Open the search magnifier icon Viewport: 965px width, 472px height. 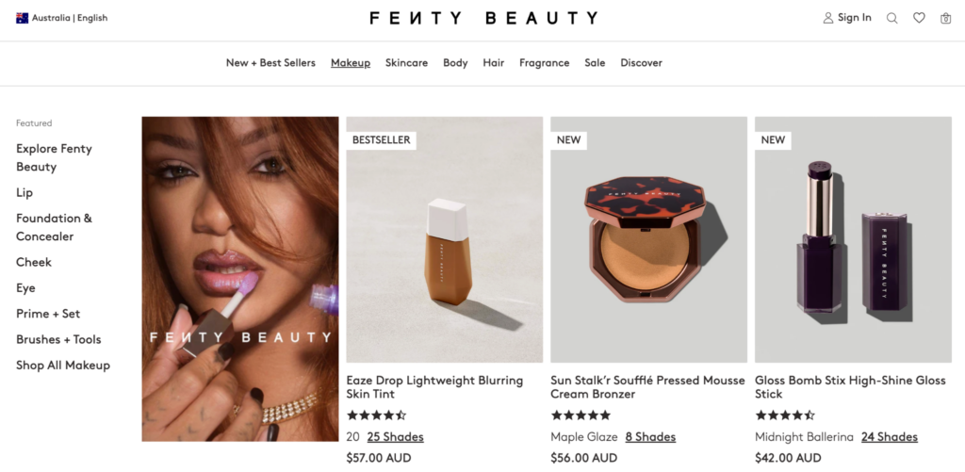pyautogui.click(x=891, y=18)
